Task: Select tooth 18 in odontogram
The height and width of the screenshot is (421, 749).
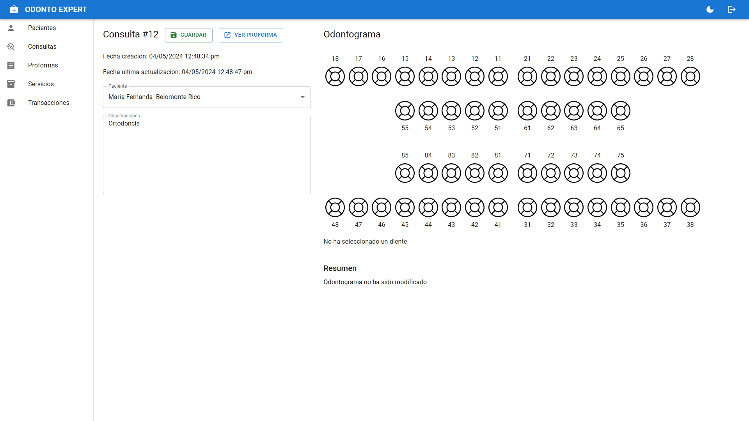Action: tap(335, 76)
